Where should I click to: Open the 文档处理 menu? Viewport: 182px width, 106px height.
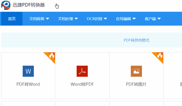tap(68, 19)
